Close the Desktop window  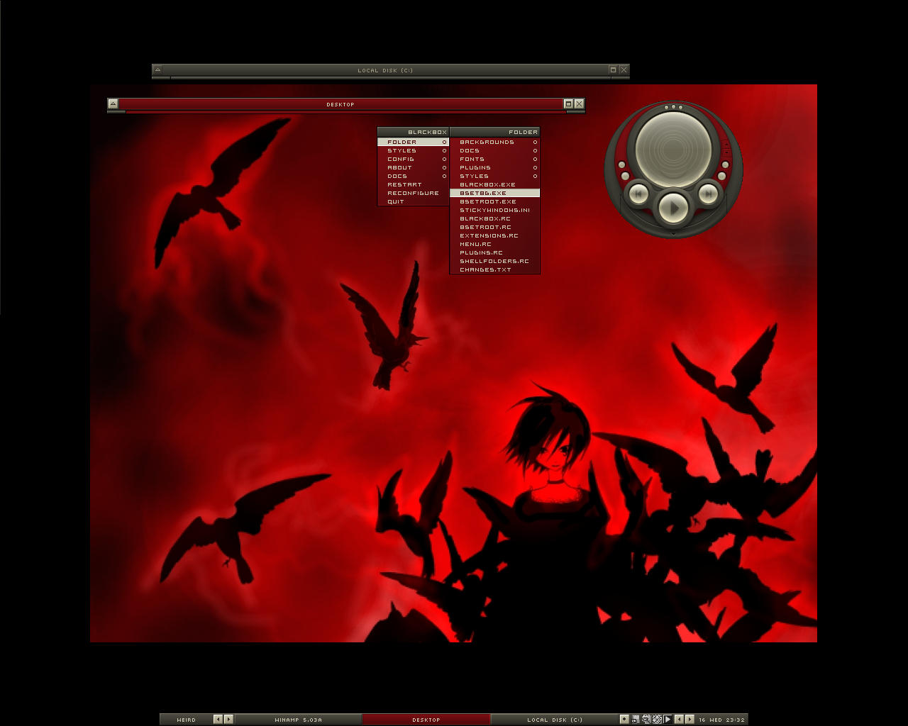pos(579,104)
